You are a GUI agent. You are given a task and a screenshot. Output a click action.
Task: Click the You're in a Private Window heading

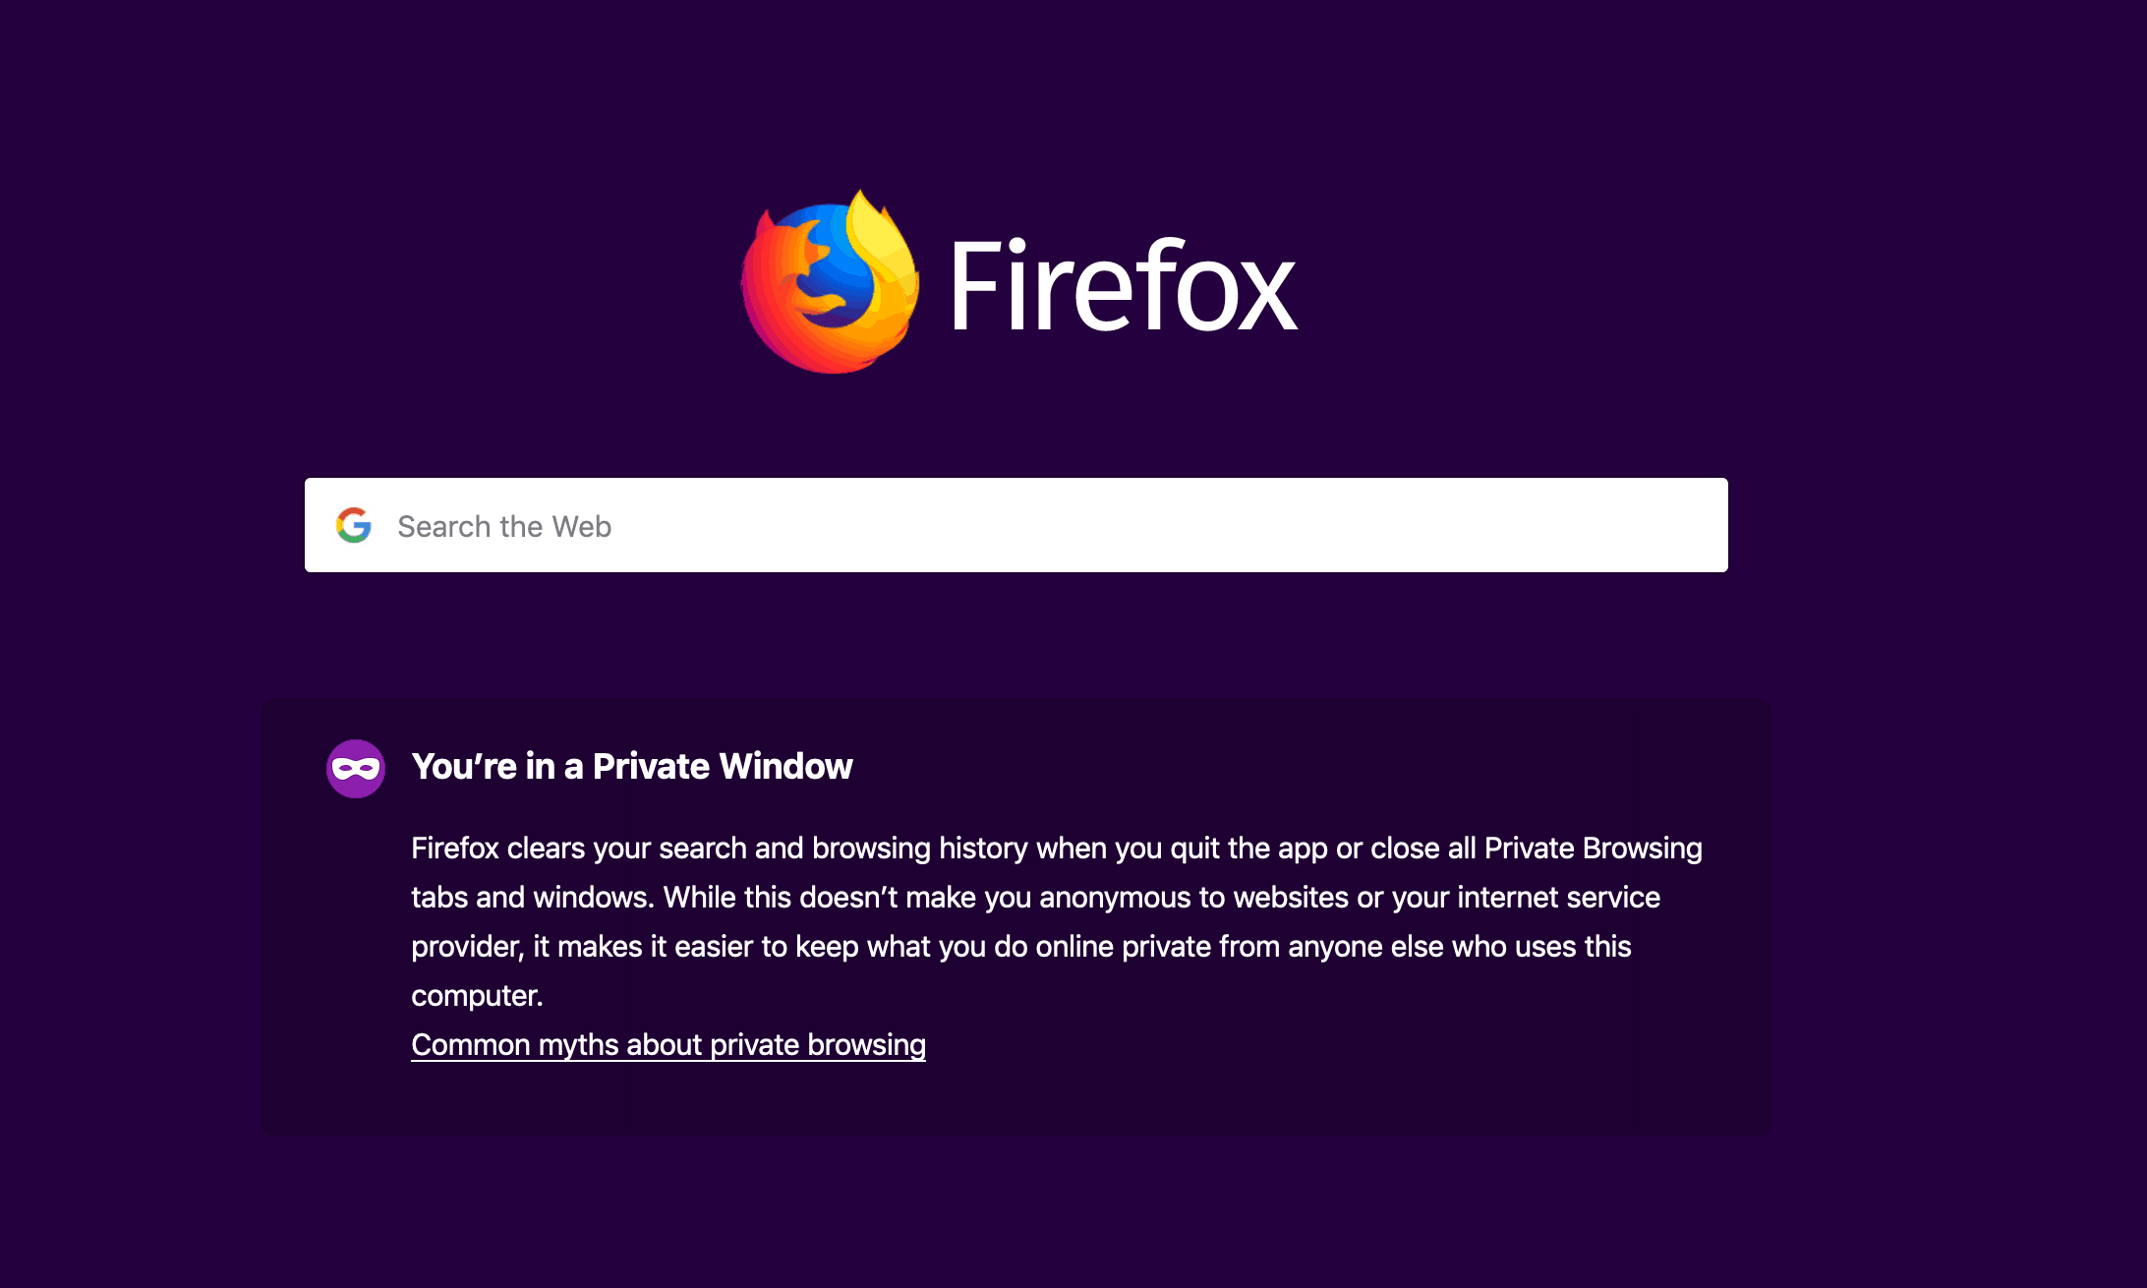click(x=632, y=766)
